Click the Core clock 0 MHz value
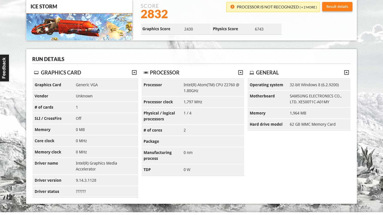This screenshot has width=383, height=215. (81, 141)
